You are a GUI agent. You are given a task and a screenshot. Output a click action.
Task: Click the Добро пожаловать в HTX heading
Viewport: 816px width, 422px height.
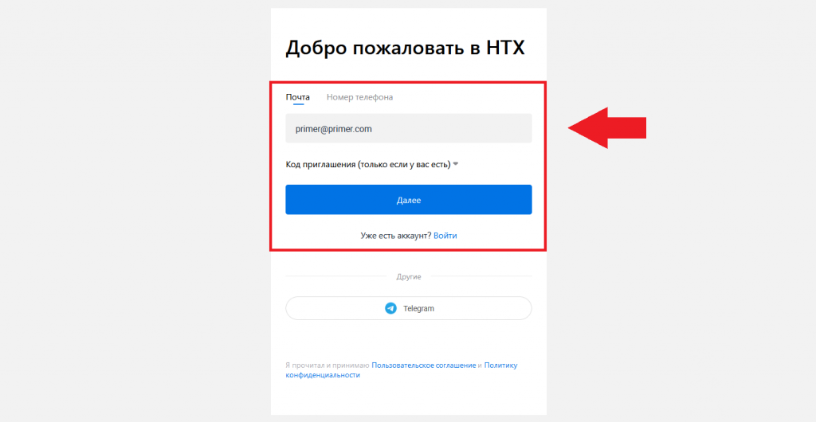[x=406, y=48]
